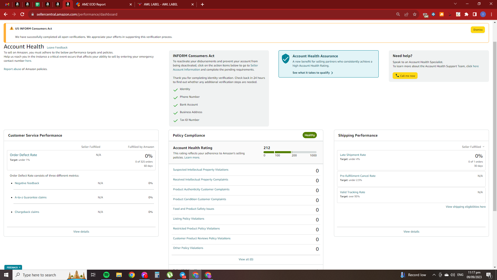Open Listing Policy Violations
The height and width of the screenshot is (280, 497).
(189, 219)
